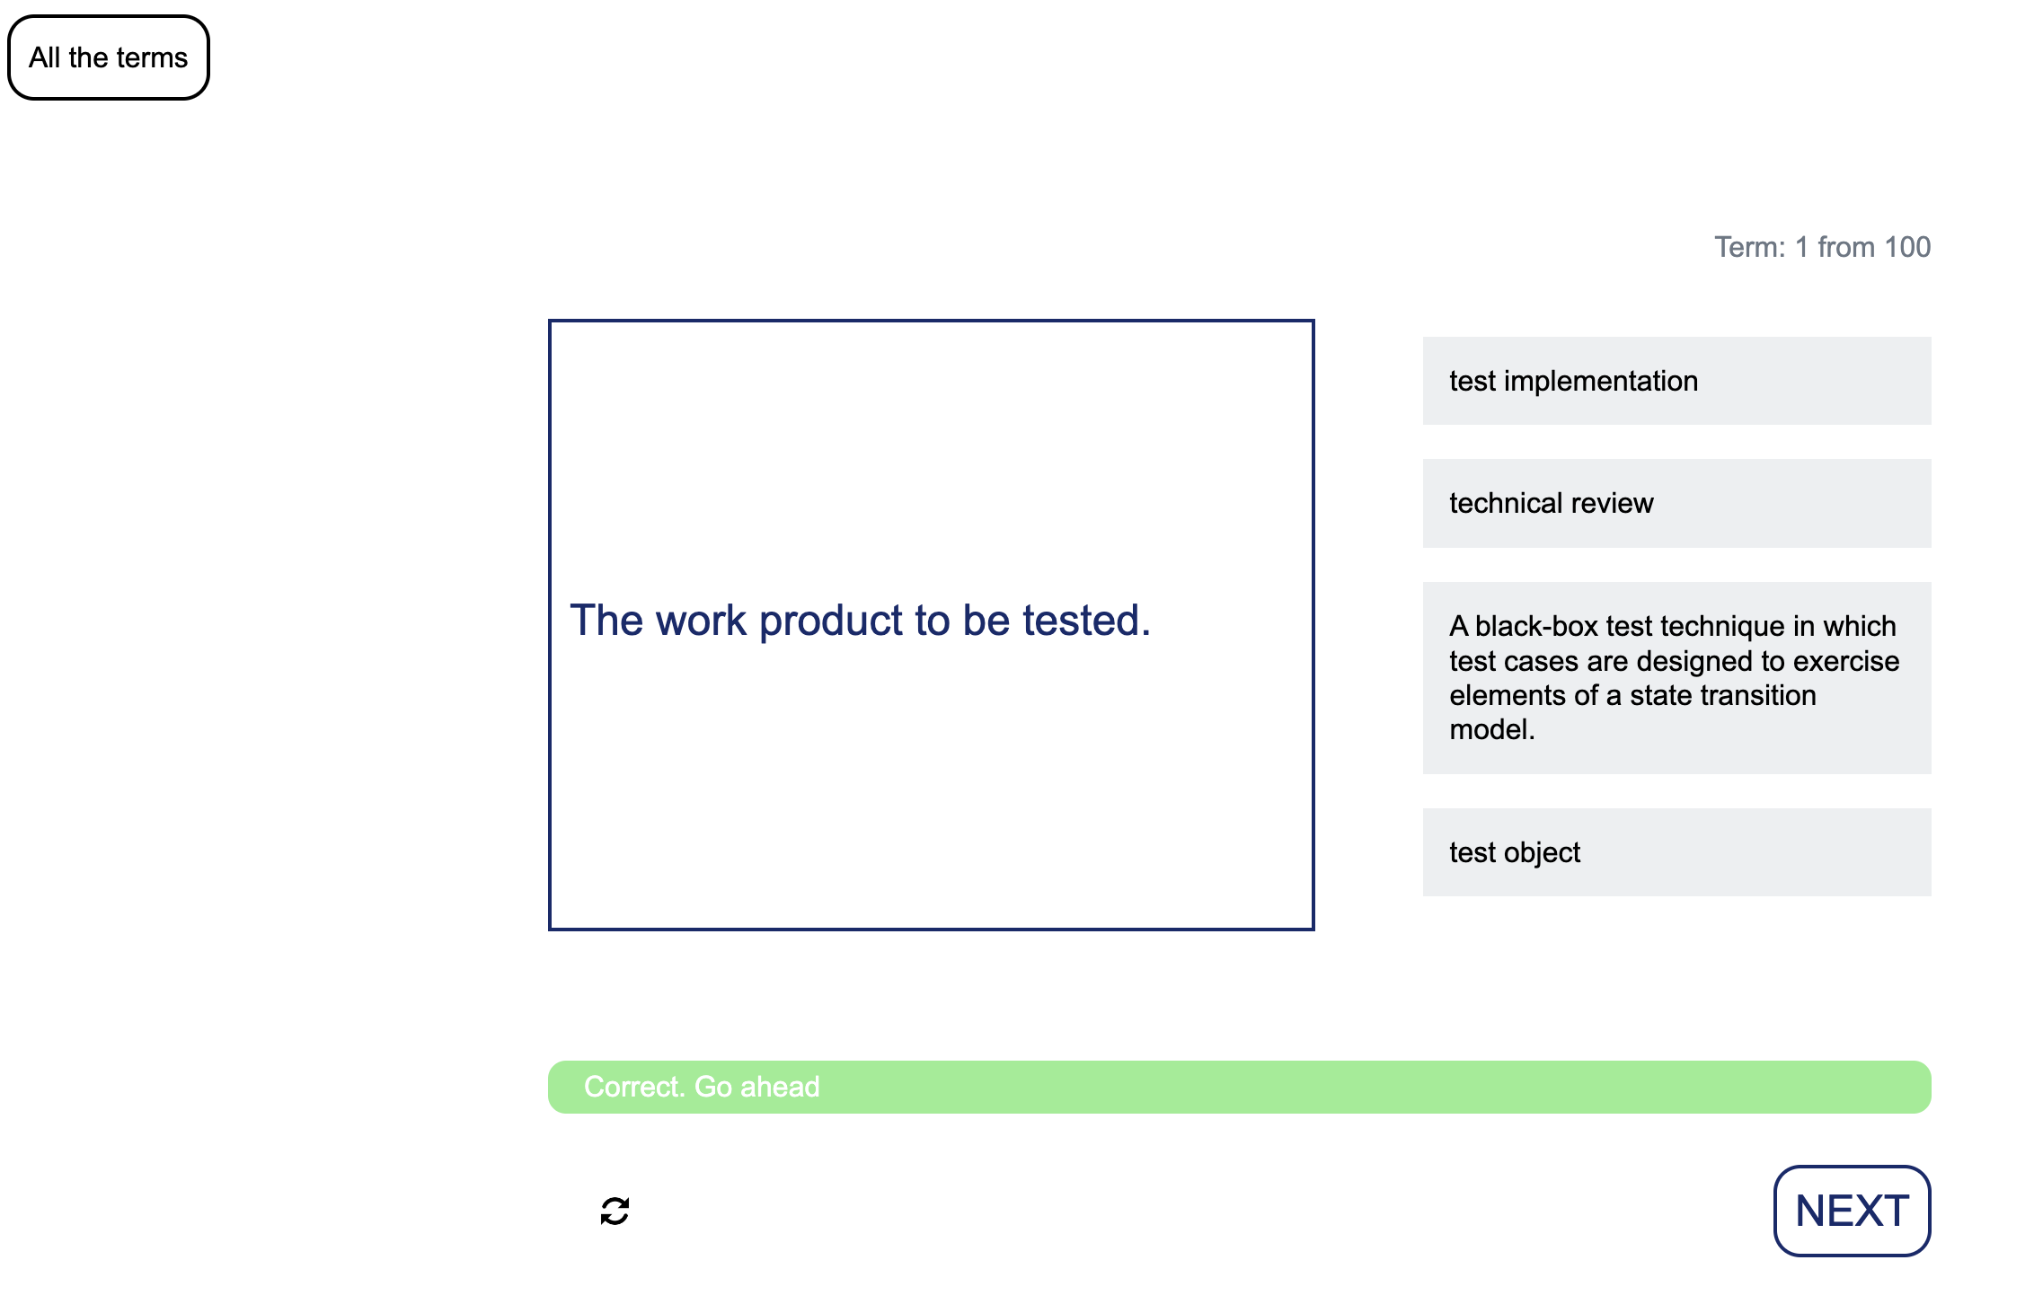Viewport: 2034px width, 1313px height.
Task: Open the All the terms list
Action: (x=109, y=57)
